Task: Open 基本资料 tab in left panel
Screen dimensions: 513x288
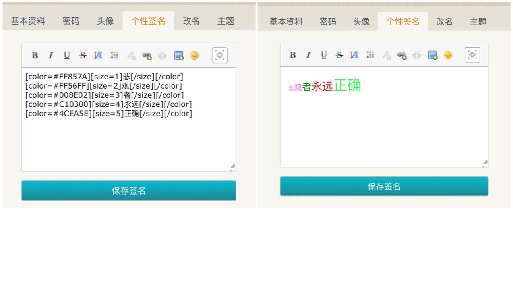Action: (28, 21)
